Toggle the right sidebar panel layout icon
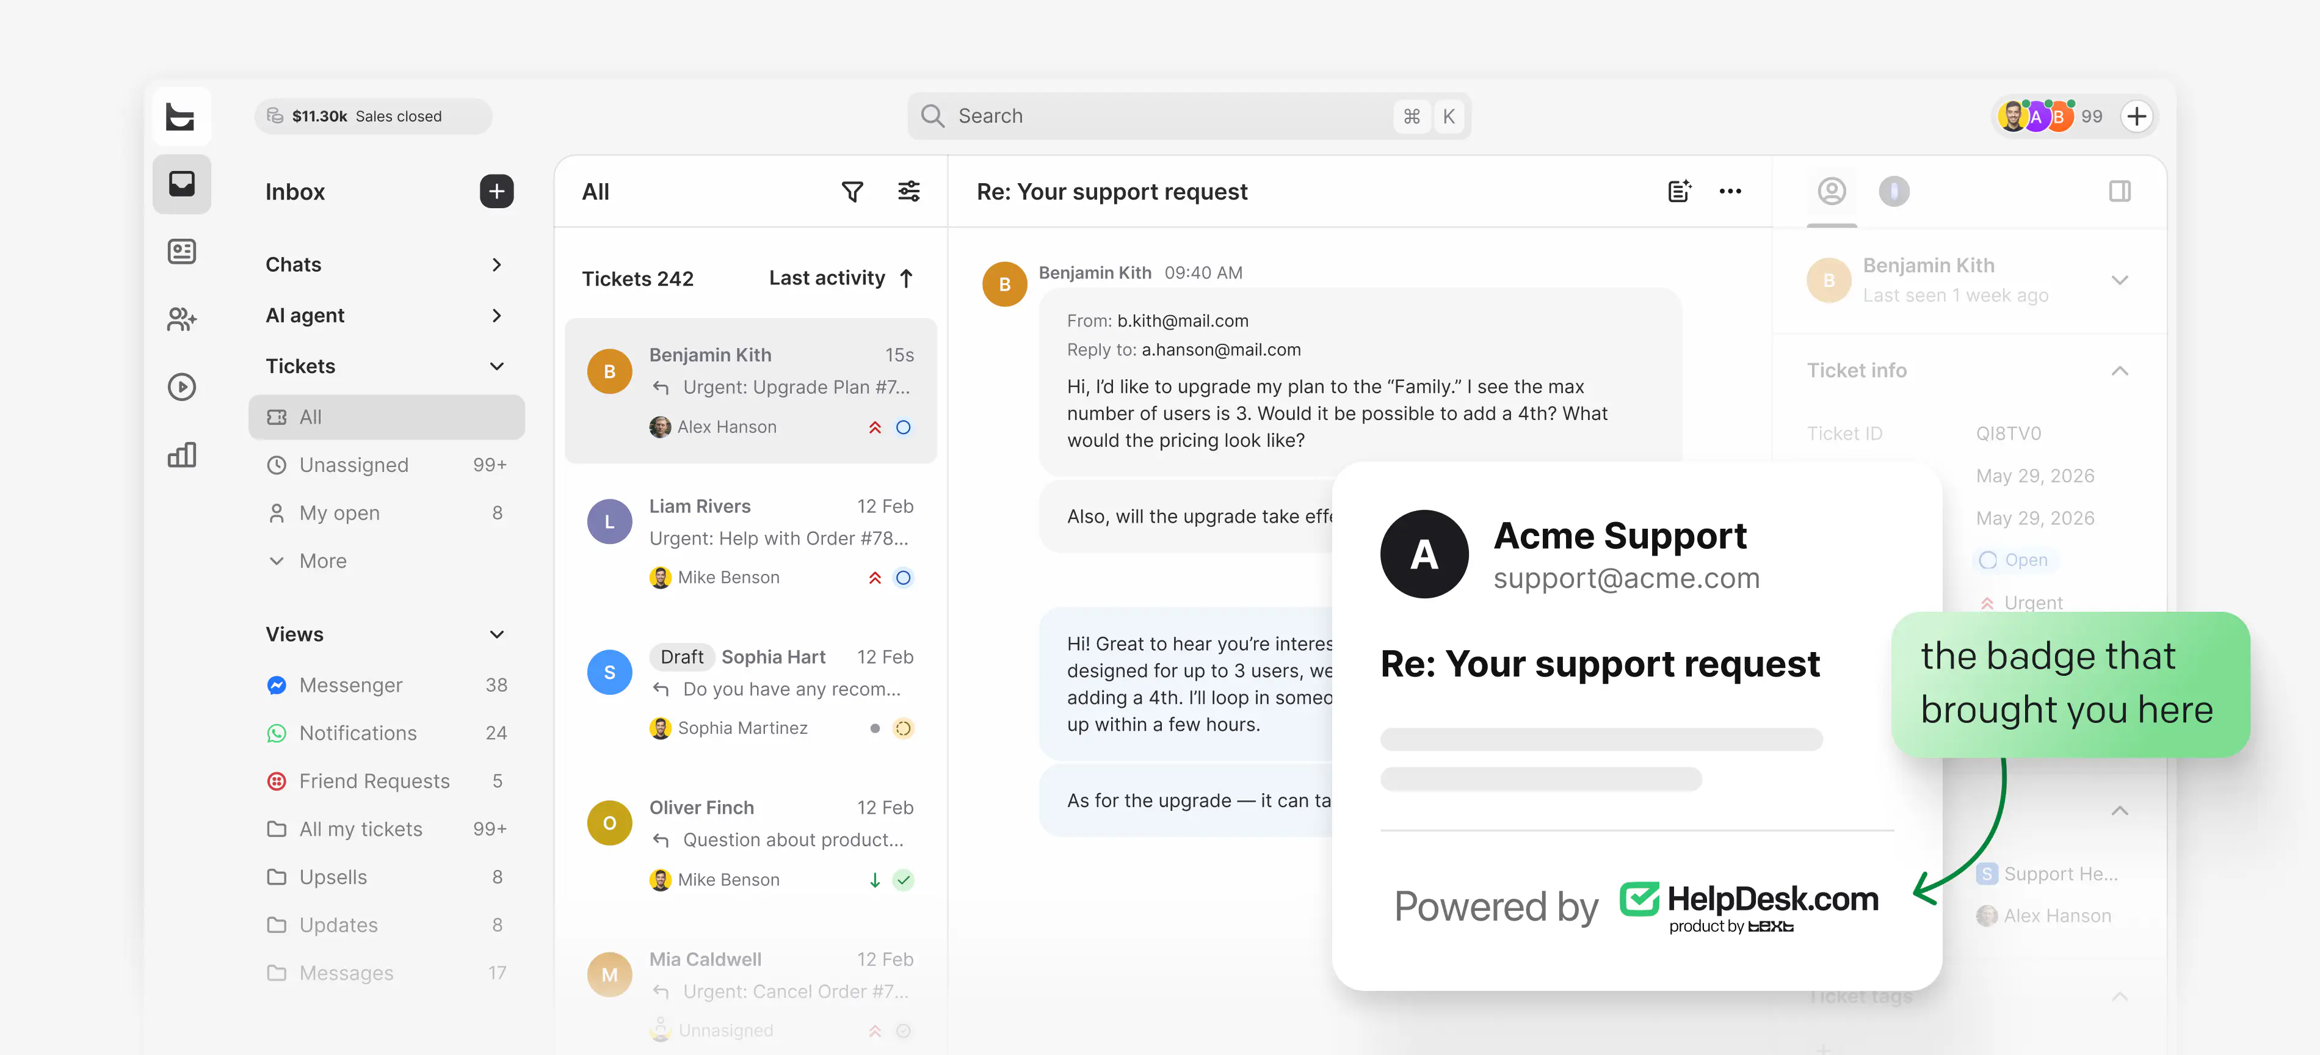 tap(2119, 191)
